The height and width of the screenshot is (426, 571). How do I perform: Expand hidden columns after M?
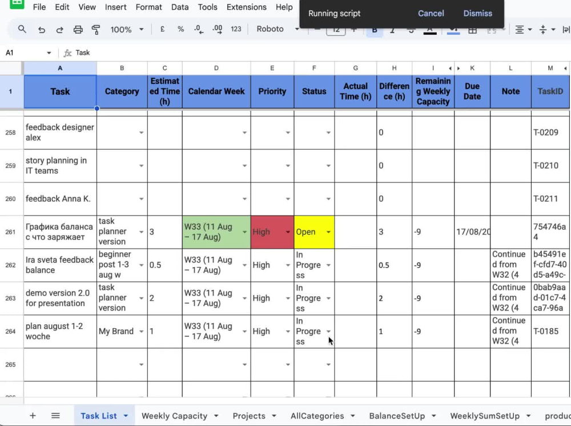point(565,68)
